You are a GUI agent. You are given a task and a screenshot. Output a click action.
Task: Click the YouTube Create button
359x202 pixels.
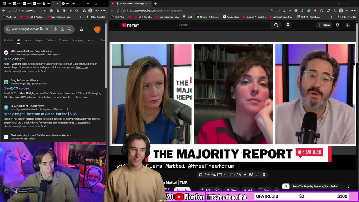[x=323, y=25]
